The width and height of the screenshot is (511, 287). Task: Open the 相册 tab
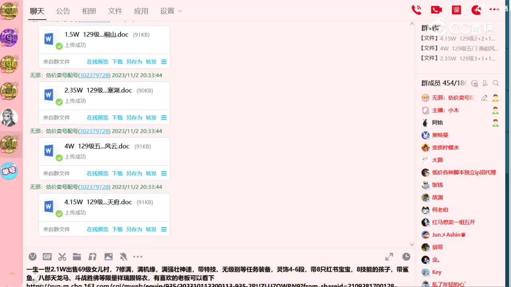coord(89,11)
